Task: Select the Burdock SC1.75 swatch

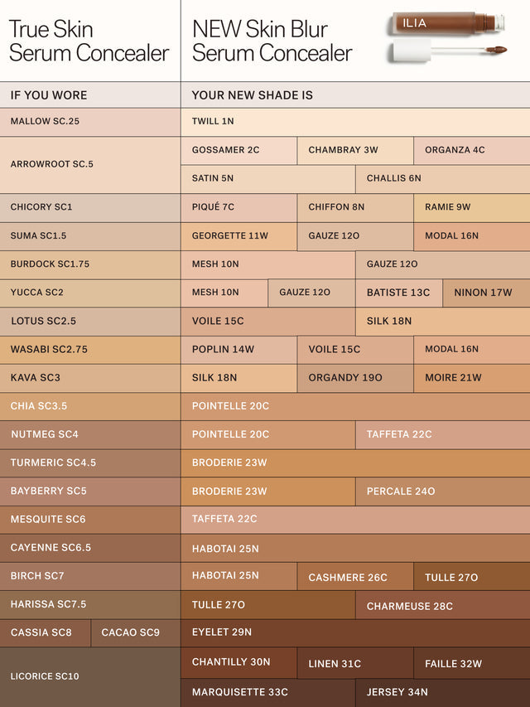Action: (90, 264)
